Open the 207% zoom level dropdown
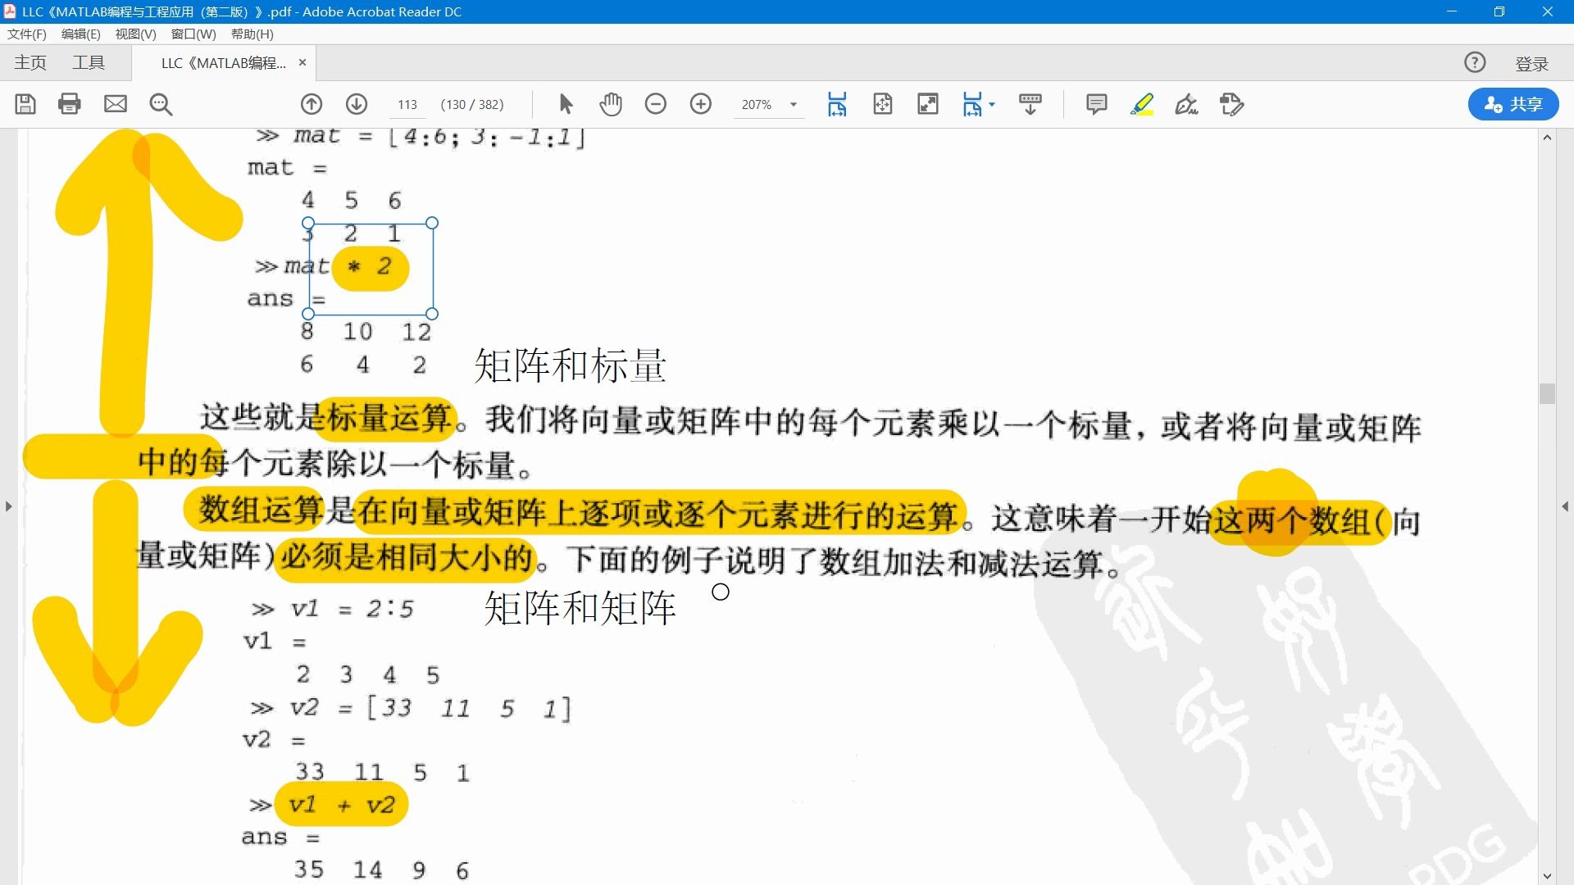This screenshot has width=1574, height=885. click(x=791, y=104)
